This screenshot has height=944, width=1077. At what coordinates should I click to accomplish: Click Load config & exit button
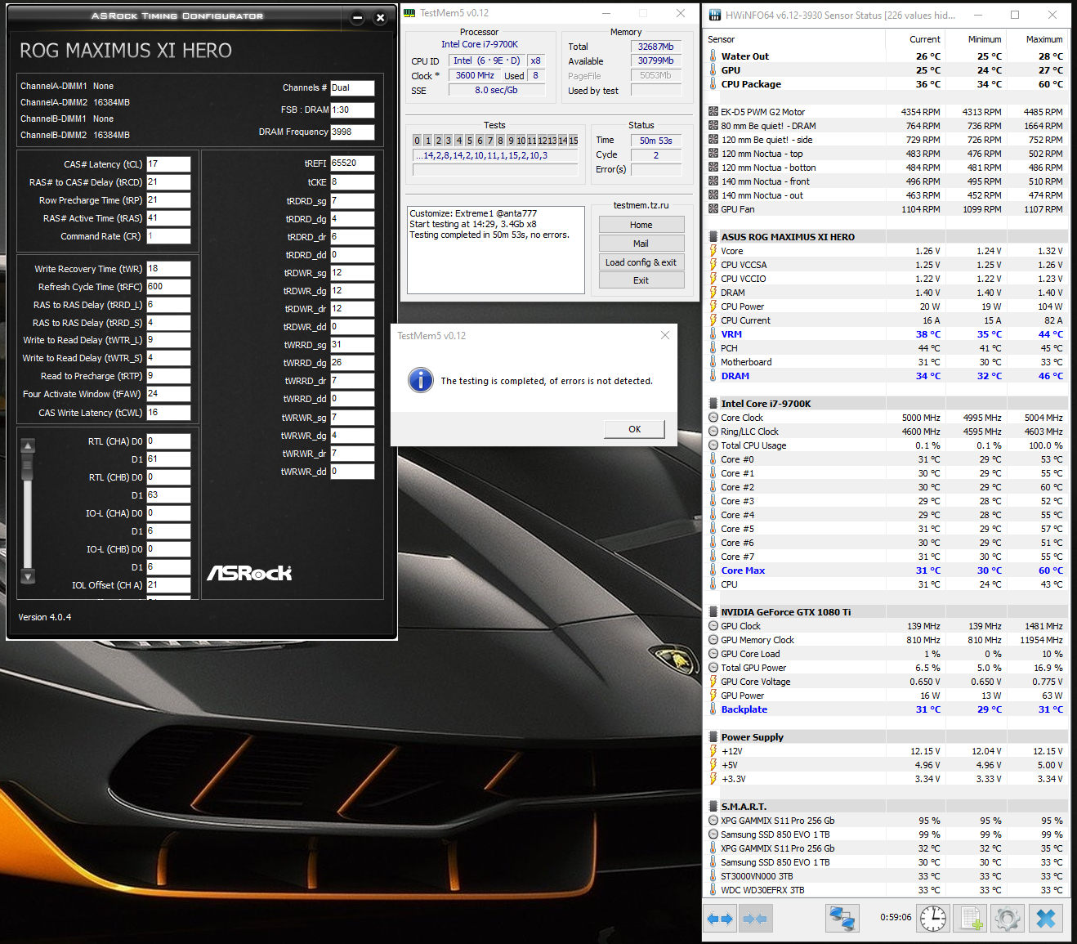click(641, 262)
